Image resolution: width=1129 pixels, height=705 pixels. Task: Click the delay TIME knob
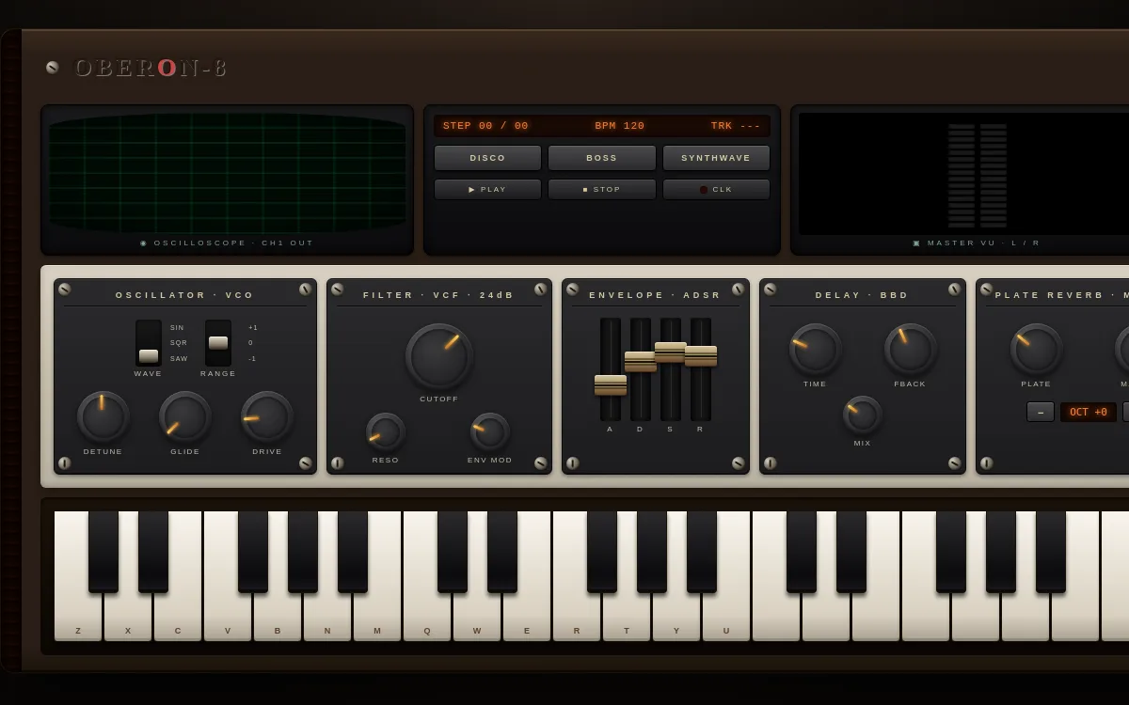pyautogui.click(x=815, y=349)
